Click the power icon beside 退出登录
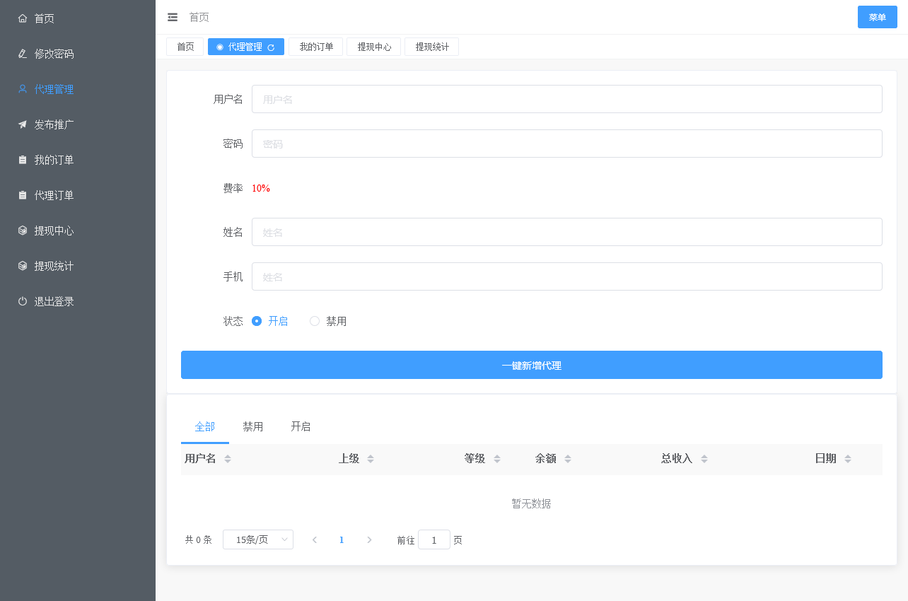The image size is (908, 601). tap(23, 301)
